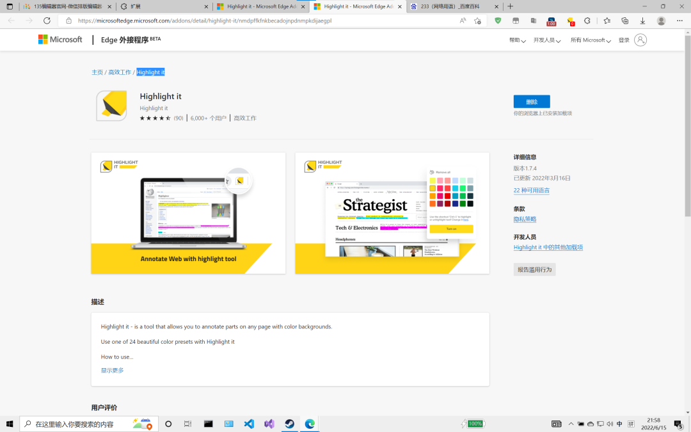The image size is (691, 432).
Task: Open Action Center notifications icon
Action: click(679, 424)
